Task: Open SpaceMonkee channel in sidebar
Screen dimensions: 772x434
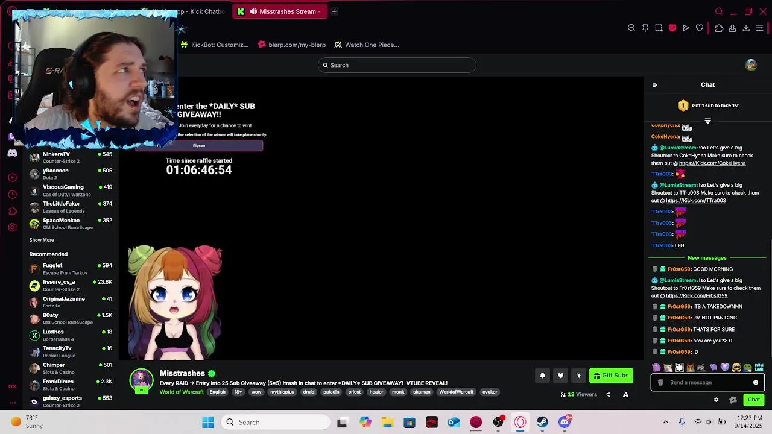Action: [71, 224]
